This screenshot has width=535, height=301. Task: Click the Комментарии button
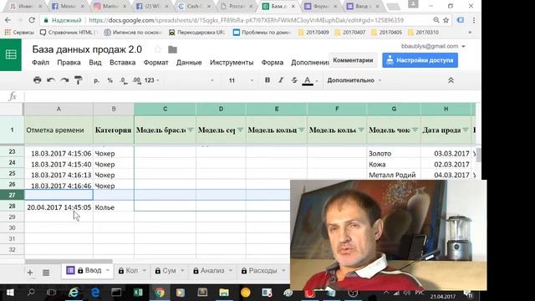[x=353, y=60]
